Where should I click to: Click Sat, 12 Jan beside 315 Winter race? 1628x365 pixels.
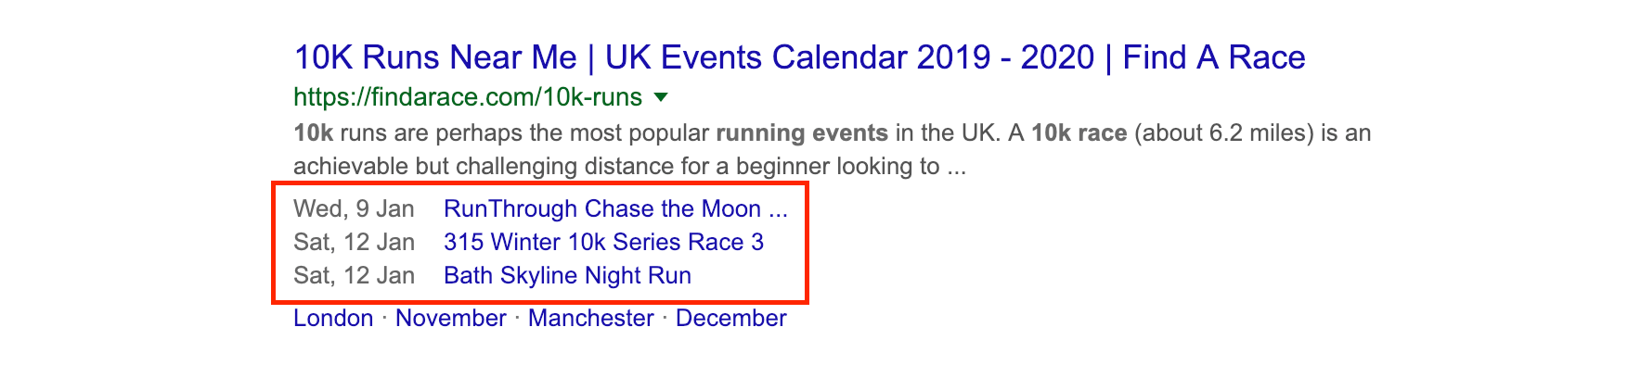354,242
